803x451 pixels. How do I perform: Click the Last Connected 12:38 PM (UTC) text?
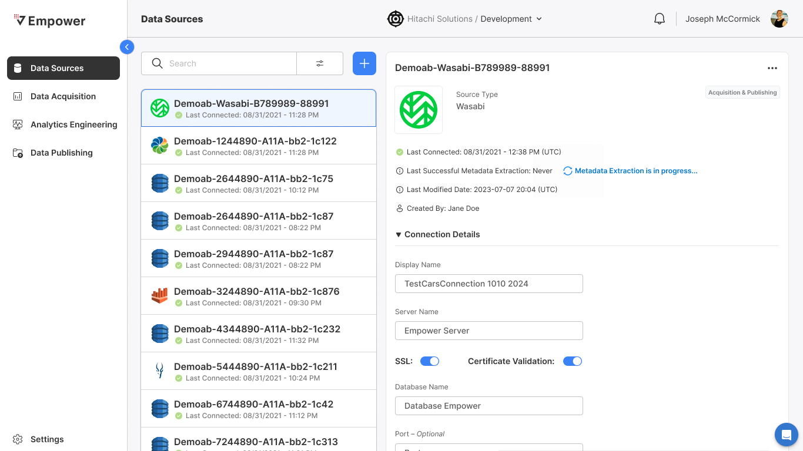484,152
